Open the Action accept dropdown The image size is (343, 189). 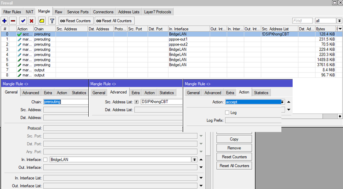[x=283, y=102]
